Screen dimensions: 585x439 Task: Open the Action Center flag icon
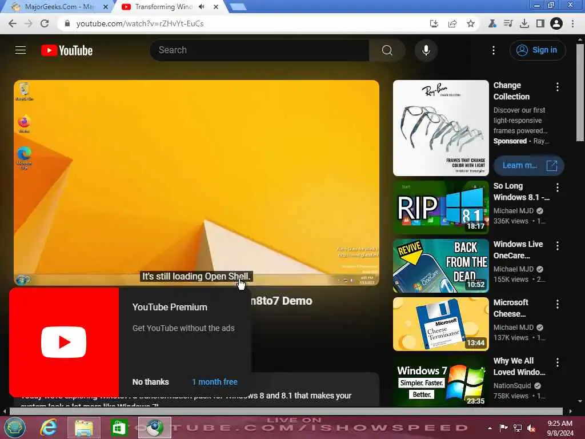503,428
